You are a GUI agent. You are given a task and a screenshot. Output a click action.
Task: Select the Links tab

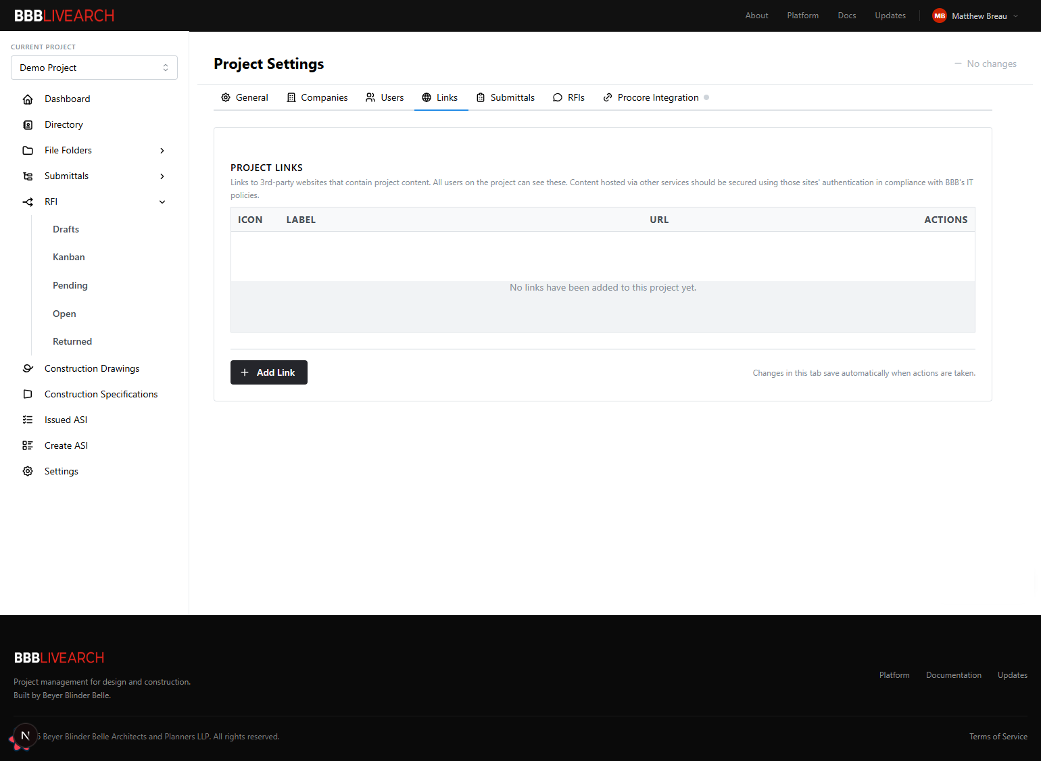pyautogui.click(x=441, y=97)
